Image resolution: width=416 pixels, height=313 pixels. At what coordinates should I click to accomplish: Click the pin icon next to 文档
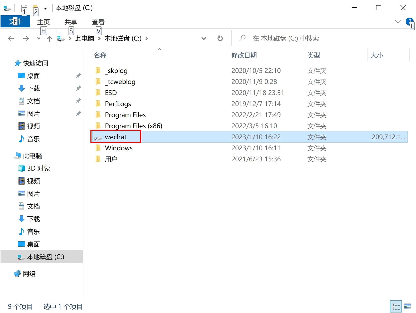pyautogui.click(x=78, y=101)
